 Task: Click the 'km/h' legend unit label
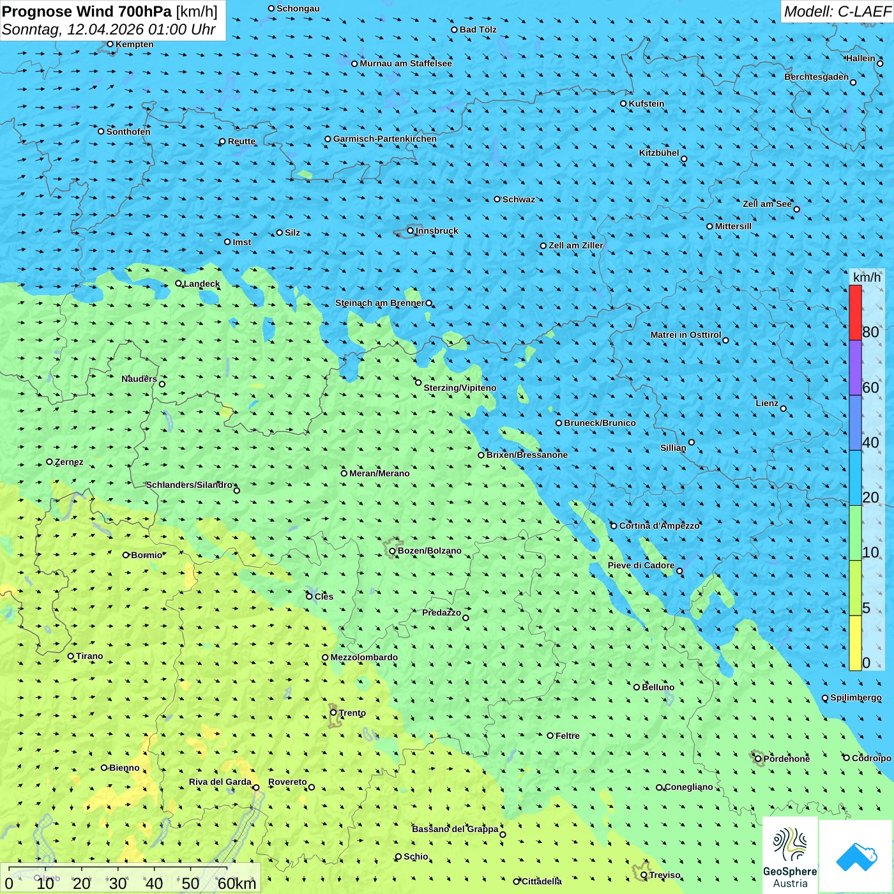coord(867,277)
